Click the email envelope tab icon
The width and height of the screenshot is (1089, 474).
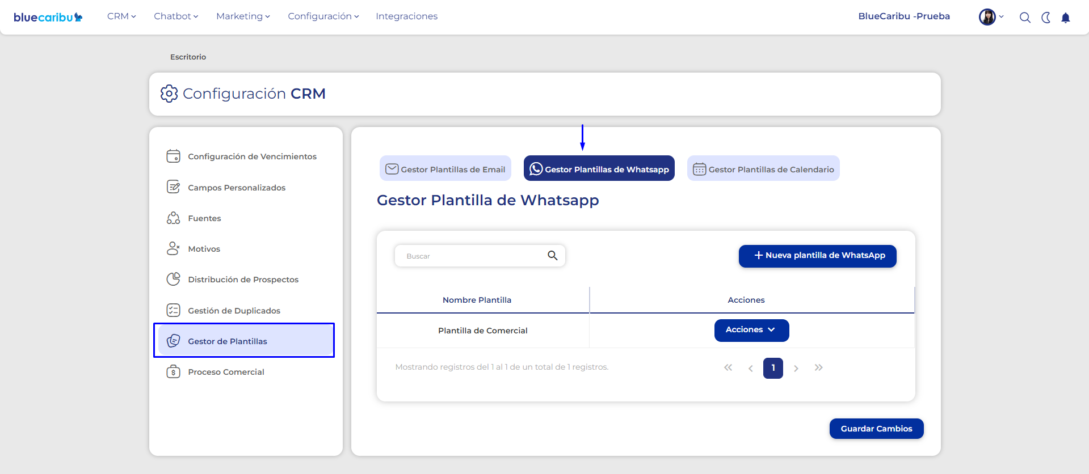(392, 169)
